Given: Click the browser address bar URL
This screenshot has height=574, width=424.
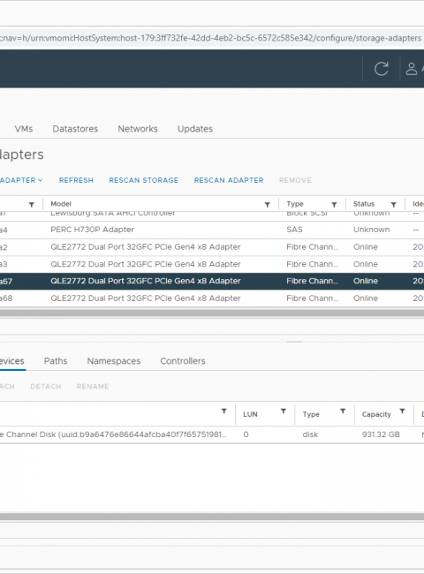Looking at the screenshot, I should pyautogui.click(x=212, y=38).
